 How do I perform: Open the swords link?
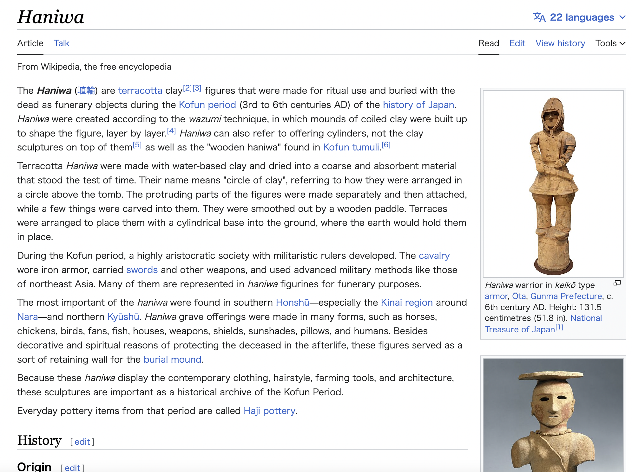142,270
